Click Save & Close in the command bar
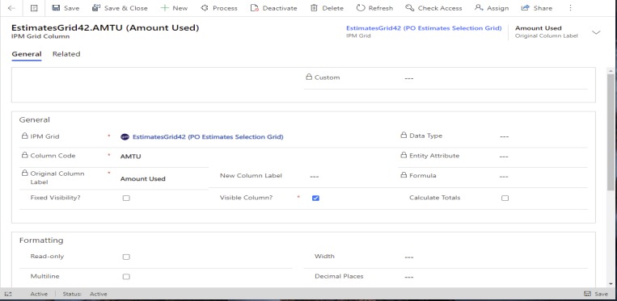617x301 pixels. [120, 8]
